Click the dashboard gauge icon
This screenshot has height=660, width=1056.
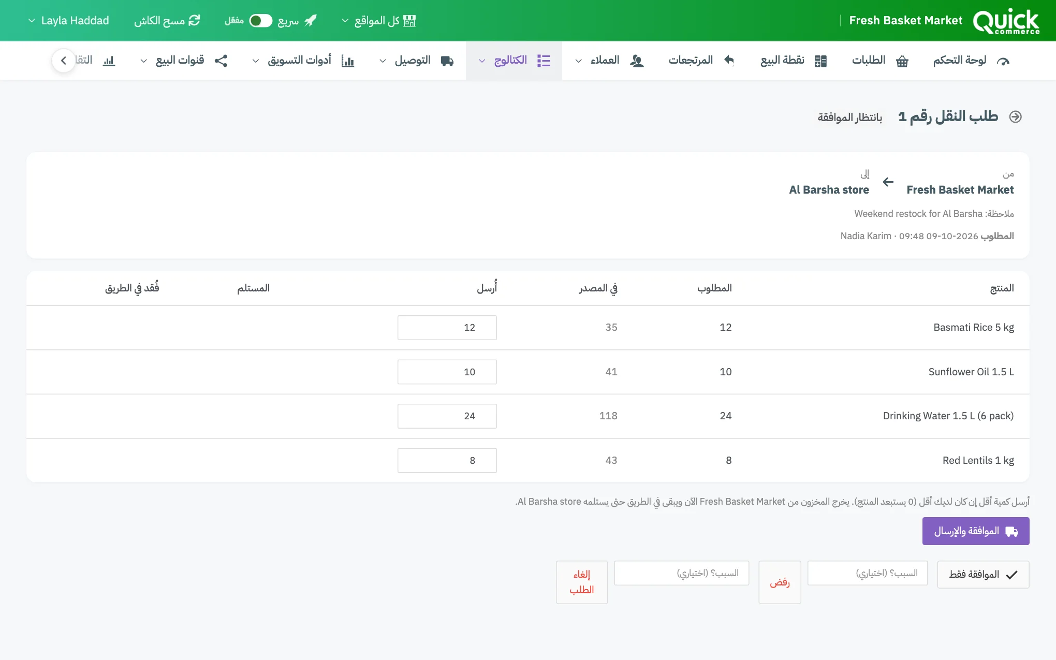1003,61
